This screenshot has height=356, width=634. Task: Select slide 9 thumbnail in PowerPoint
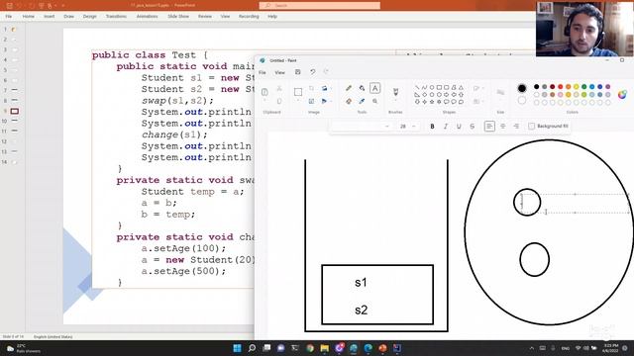click(15, 111)
